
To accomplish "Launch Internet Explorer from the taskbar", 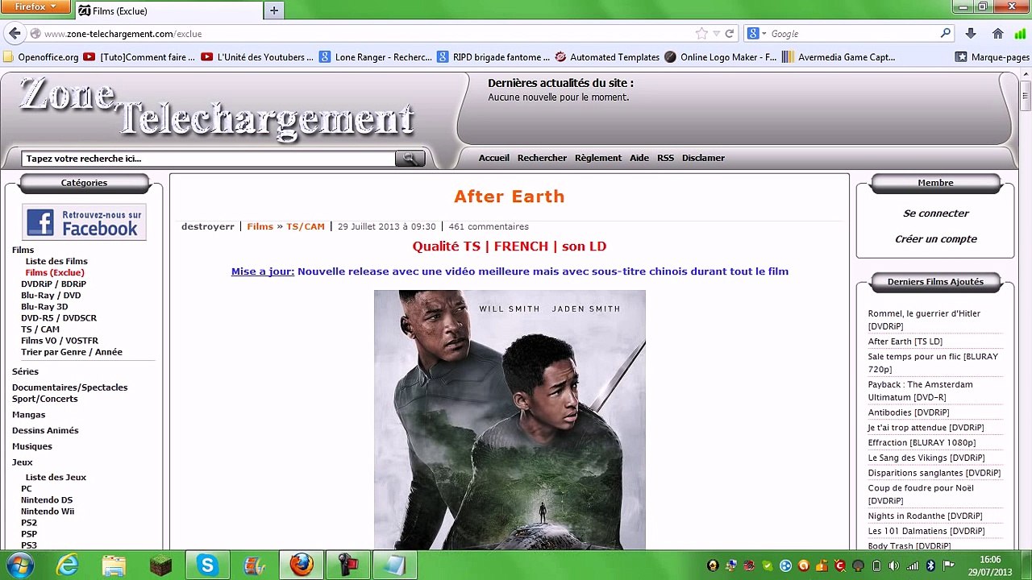I will click(x=68, y=565).
